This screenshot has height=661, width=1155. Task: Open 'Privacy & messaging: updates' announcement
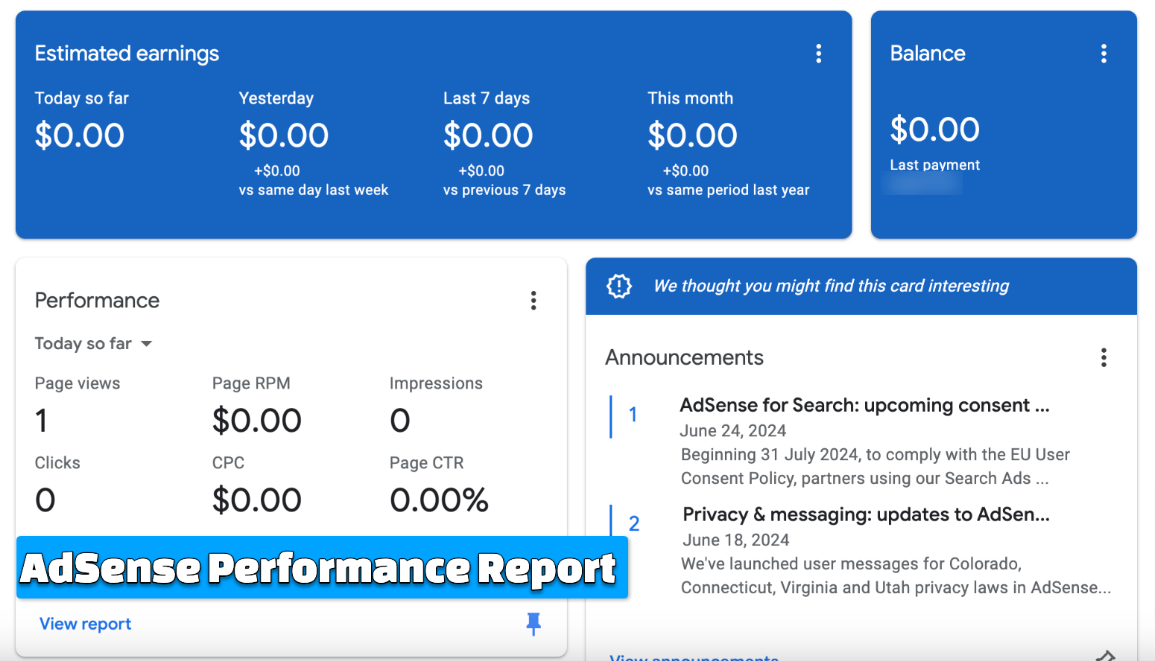coord(866,514)
